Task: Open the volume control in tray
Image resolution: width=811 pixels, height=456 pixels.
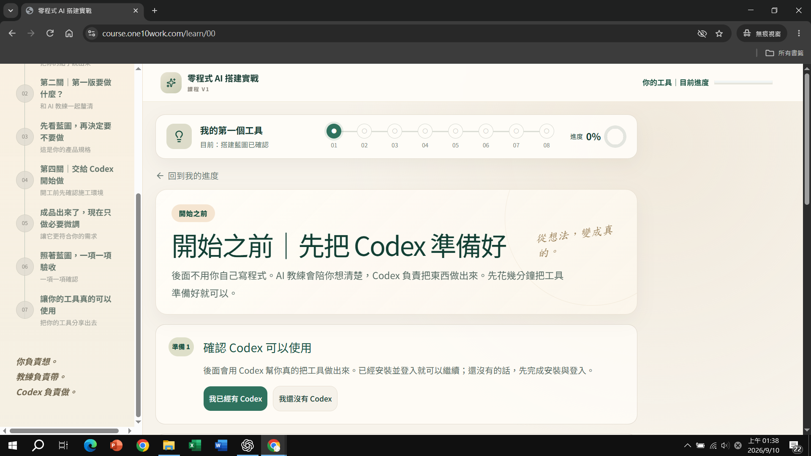Action: tap(725, 445)
